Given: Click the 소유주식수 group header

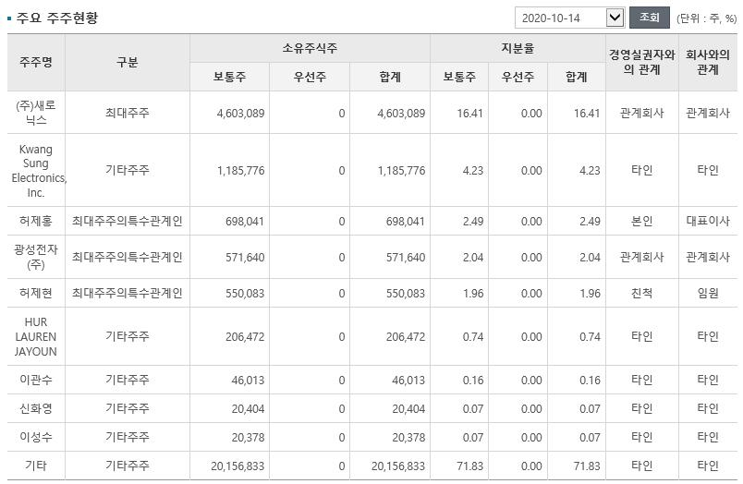Looking at the screenshot, I should pyautogui.click(x=310, y=48).
